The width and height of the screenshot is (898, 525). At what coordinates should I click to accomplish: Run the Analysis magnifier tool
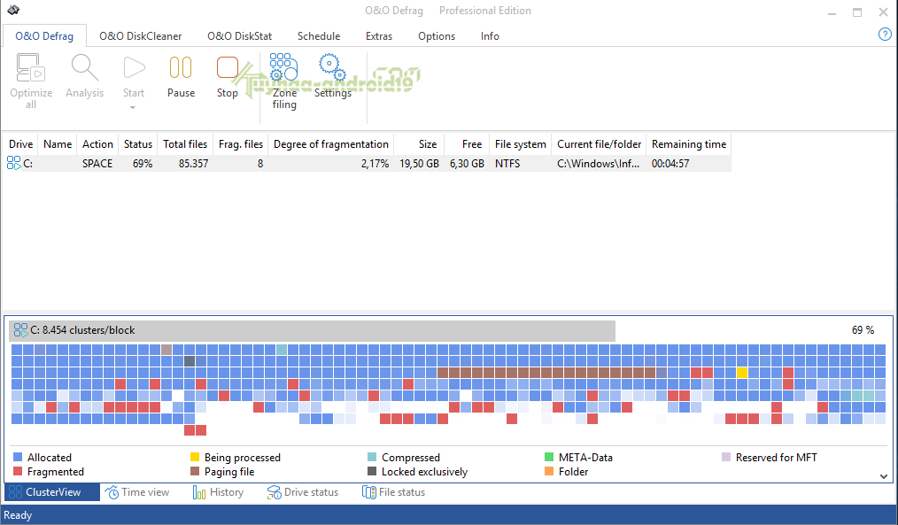tap(84, 67)
